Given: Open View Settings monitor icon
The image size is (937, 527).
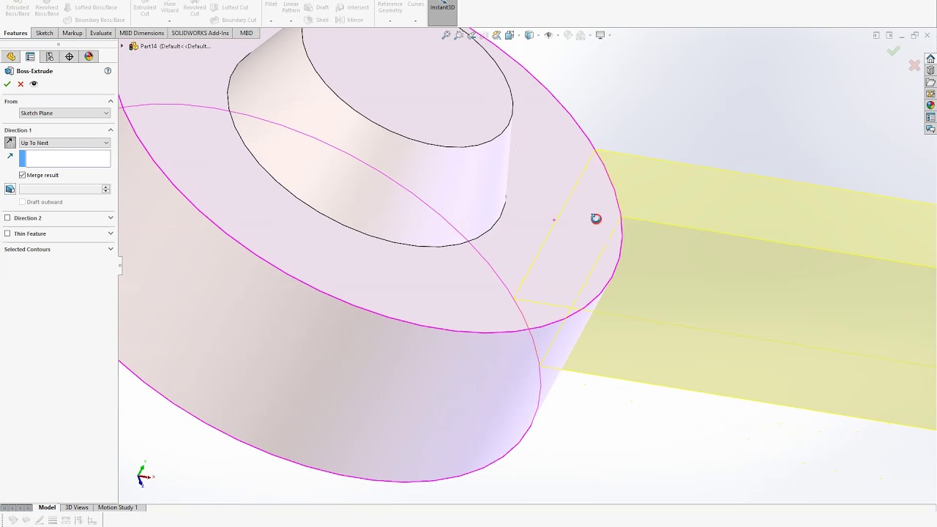Looking at the screenshot, I should click(601, 35).
